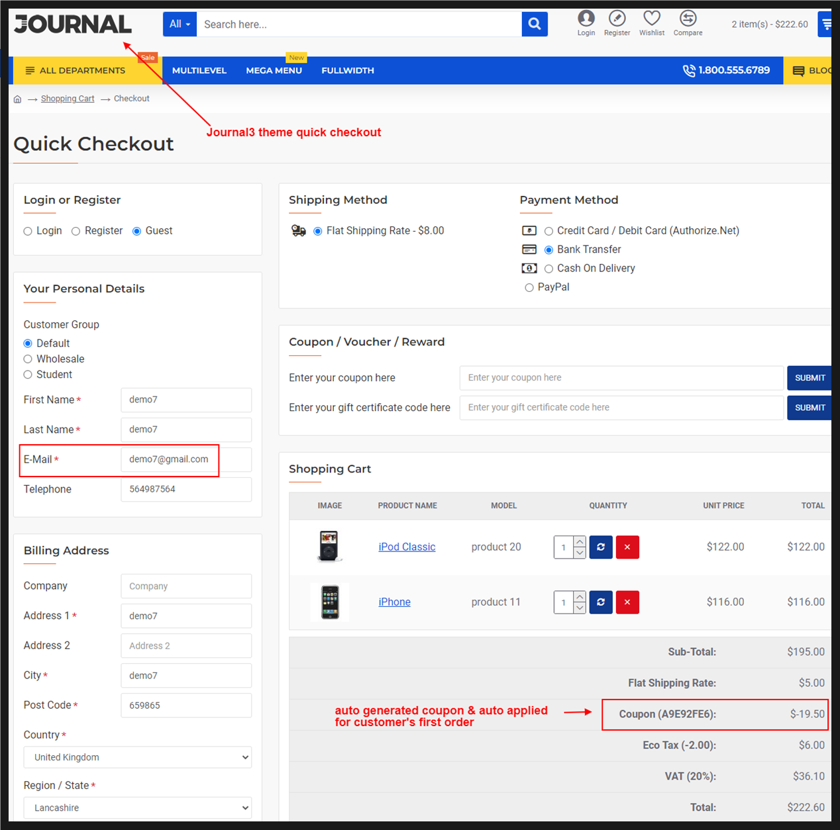Click the E-Mail input field
Image resolution: width=840 pixels, height=830 pixels.
click(169, 459)
